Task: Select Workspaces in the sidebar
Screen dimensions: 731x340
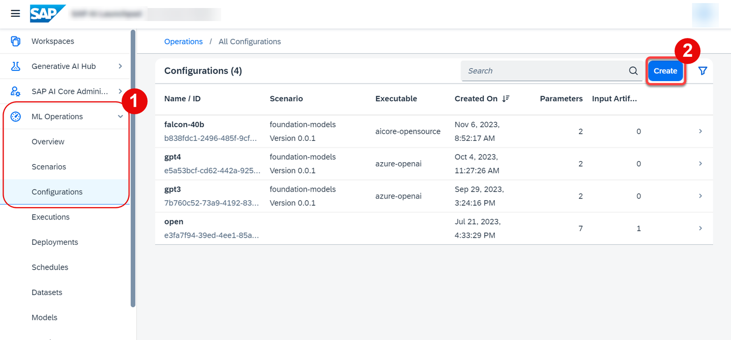Action: [x=53, y=41]
